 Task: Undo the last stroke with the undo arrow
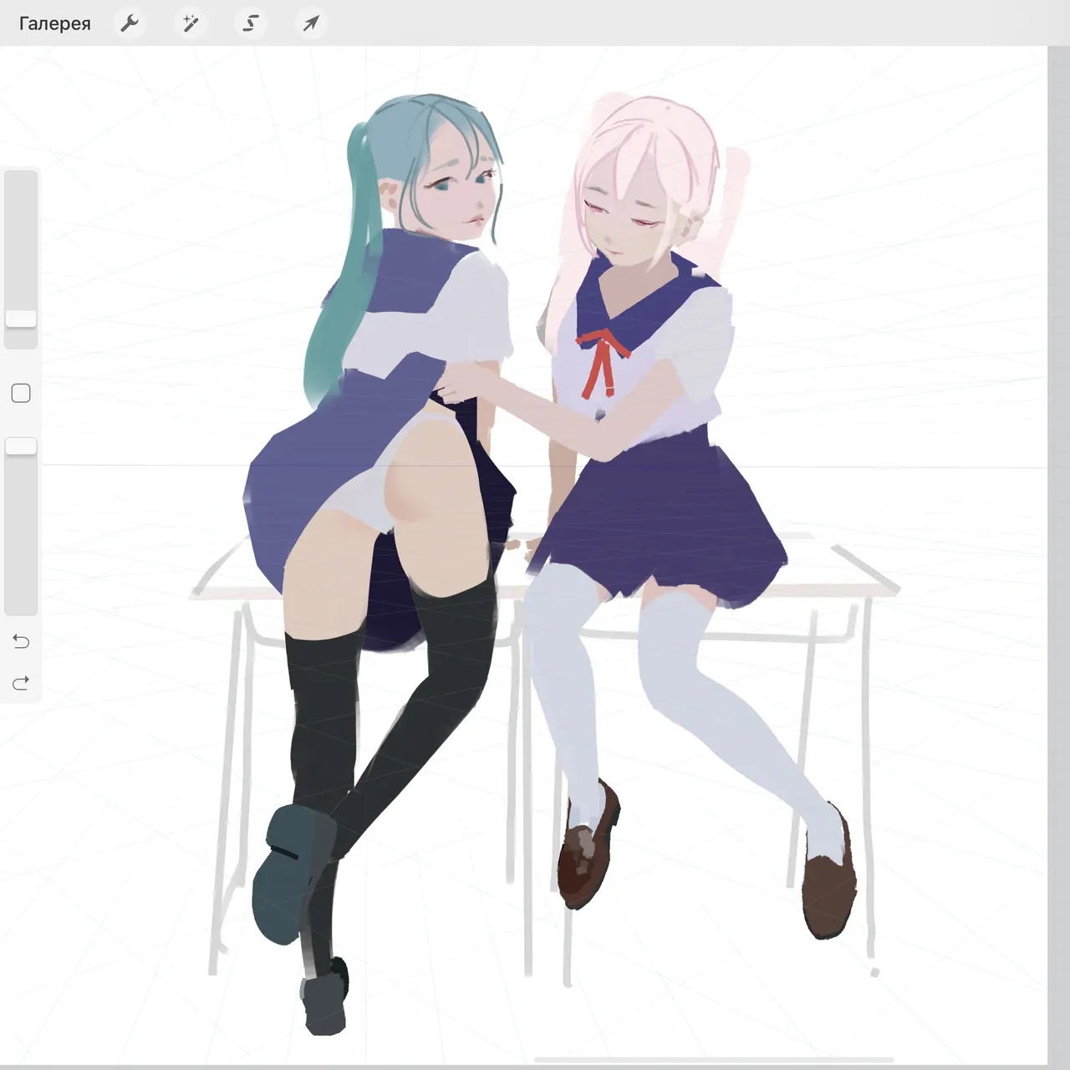(x=21, y=641)
